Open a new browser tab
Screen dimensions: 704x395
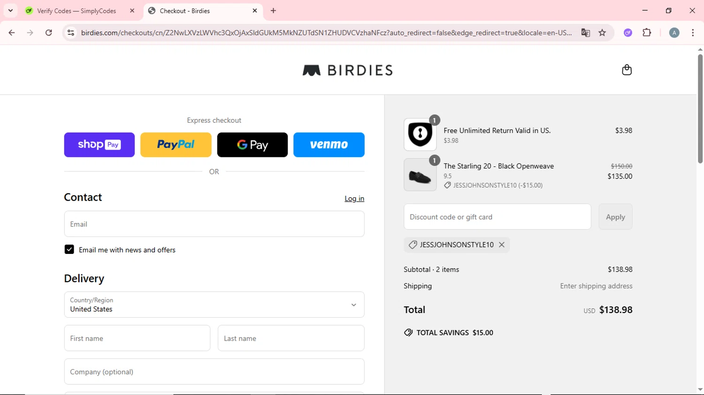point(274,10)
